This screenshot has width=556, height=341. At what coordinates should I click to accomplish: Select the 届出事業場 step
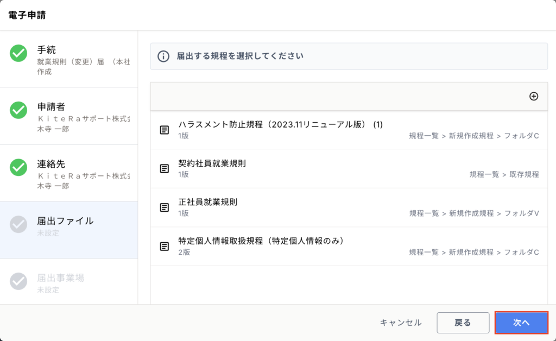pos(69,281)
